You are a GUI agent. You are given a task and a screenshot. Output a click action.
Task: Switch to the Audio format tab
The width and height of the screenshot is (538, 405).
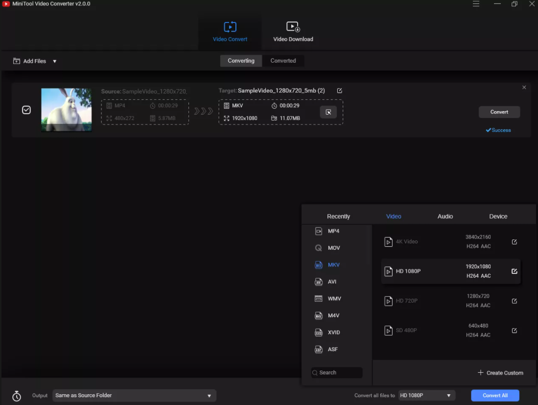(445, 216)
